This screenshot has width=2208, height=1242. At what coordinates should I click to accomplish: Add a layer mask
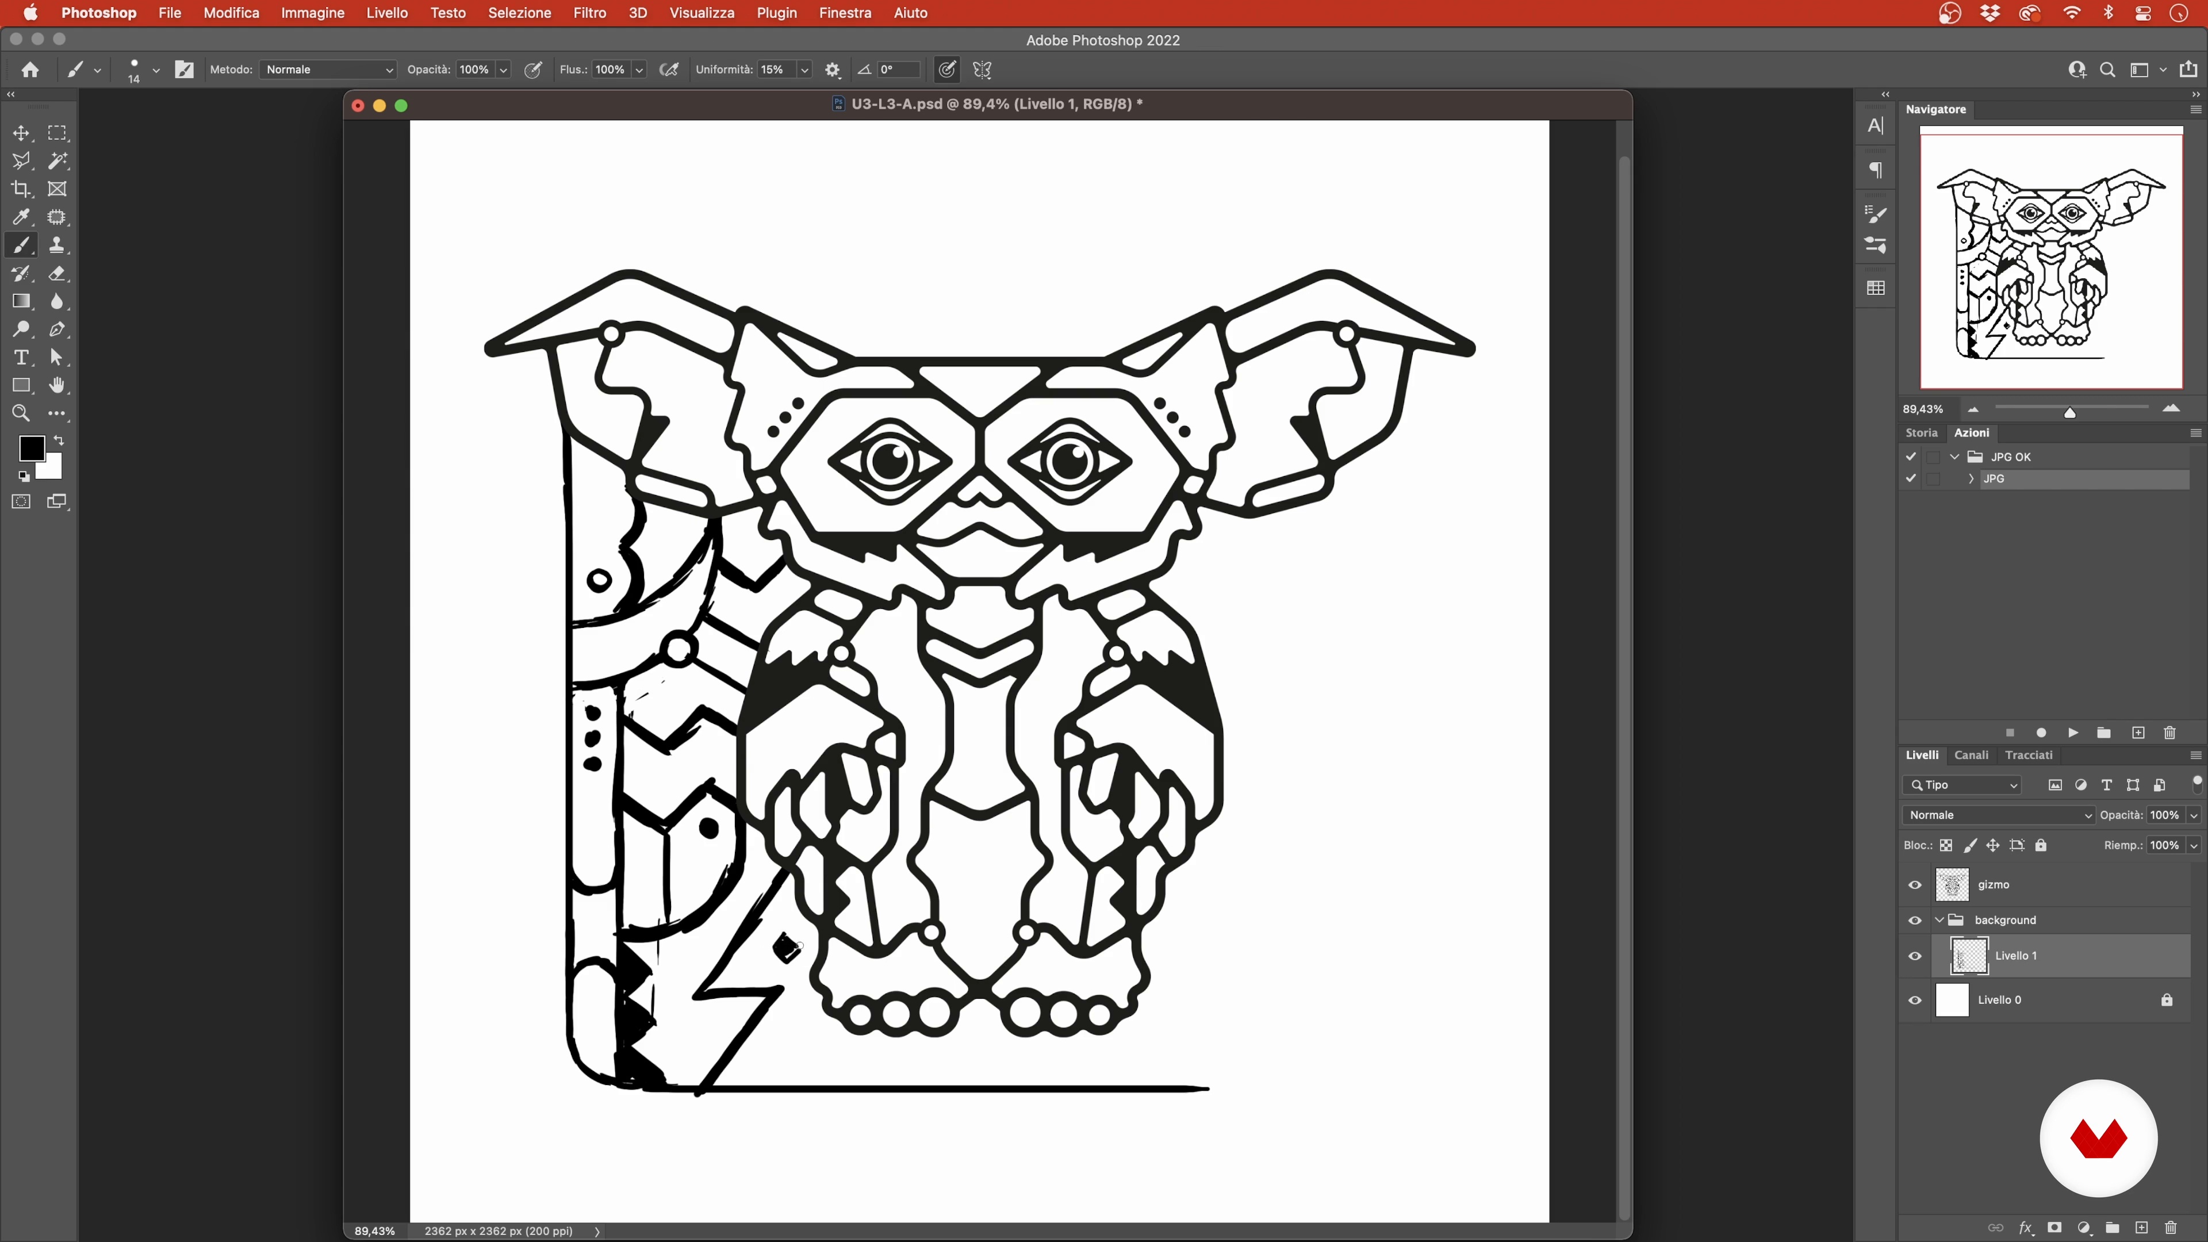[2054, 1228]
